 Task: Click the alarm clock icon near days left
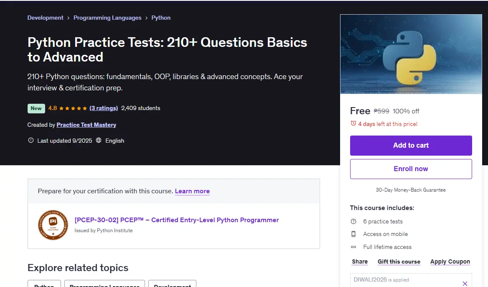pos(353,123)
